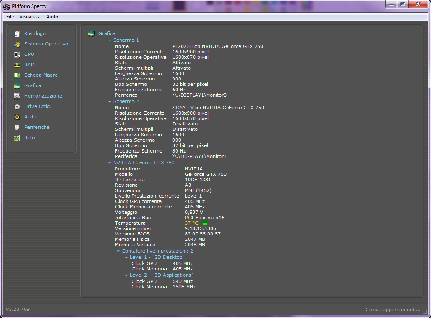Image resolution: width=431 pixels, height=318 pixels.
Task: Click the RAM module icon
Action: tap(17, 65)
